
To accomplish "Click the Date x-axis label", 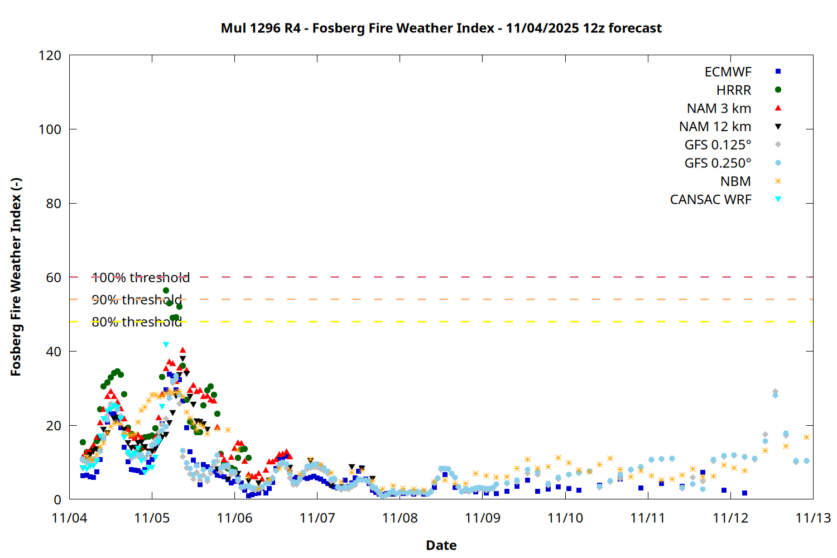I will point(441,545).
